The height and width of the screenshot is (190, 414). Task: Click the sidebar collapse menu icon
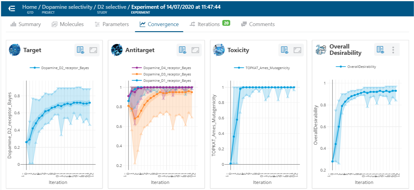click(12, 8)
